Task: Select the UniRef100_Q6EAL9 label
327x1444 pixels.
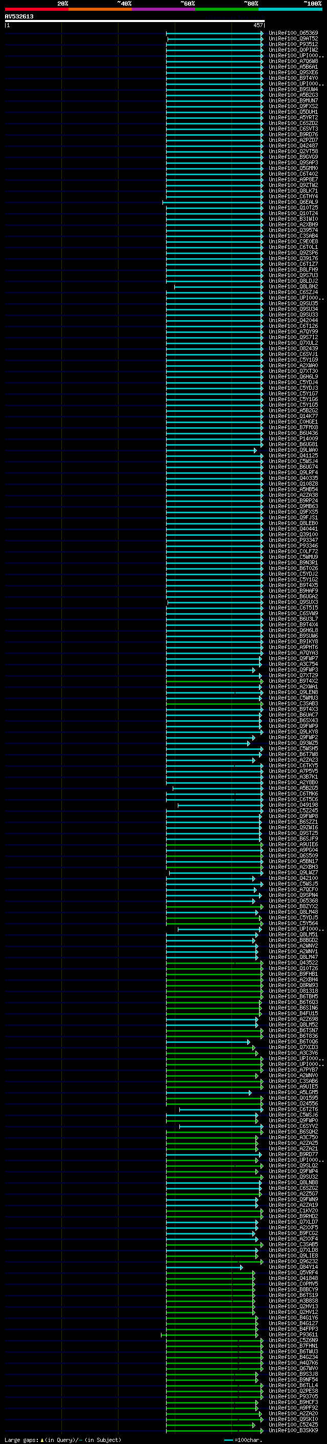Action: (x=293, y=202)
